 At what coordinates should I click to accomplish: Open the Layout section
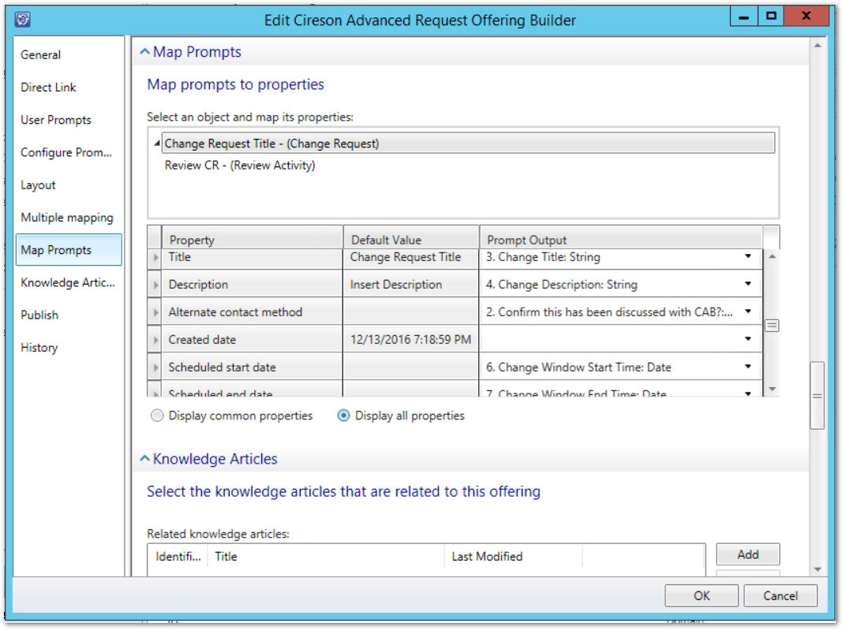38,185
